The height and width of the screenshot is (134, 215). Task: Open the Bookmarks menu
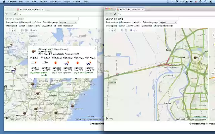click(55, 2)
